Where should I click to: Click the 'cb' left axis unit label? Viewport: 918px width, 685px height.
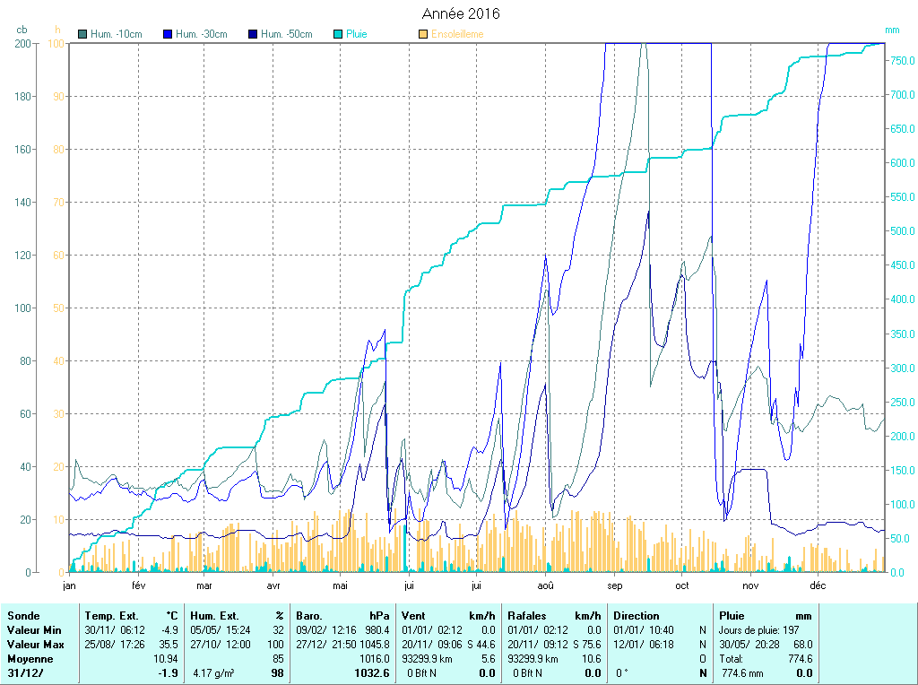coord(22,30)
